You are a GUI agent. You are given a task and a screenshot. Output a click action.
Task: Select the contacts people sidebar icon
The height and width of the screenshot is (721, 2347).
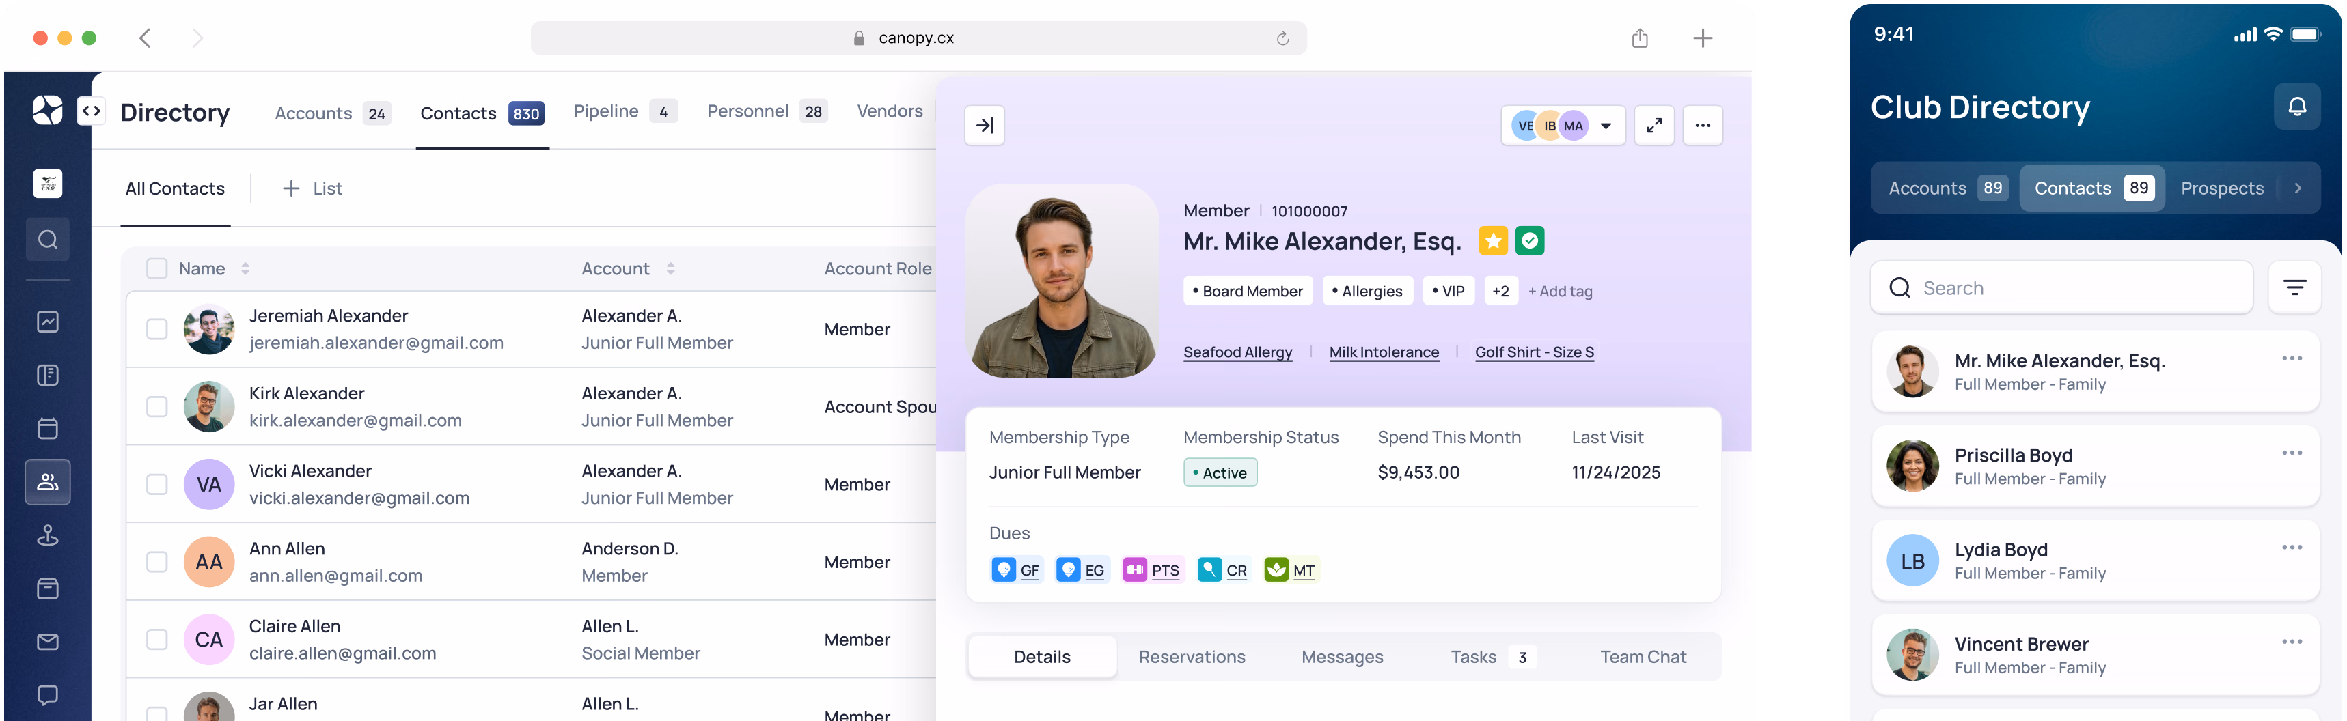coord(47,481)
